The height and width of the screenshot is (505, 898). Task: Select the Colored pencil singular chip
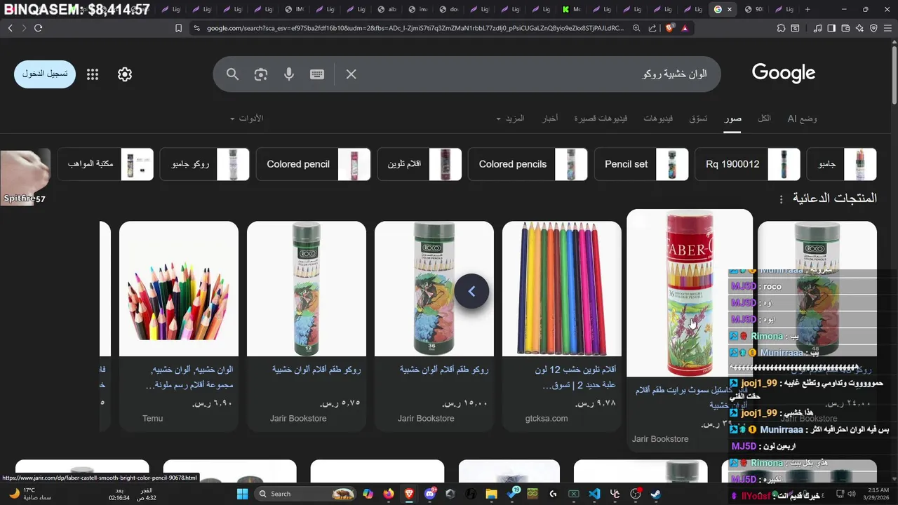pos(313,164)
